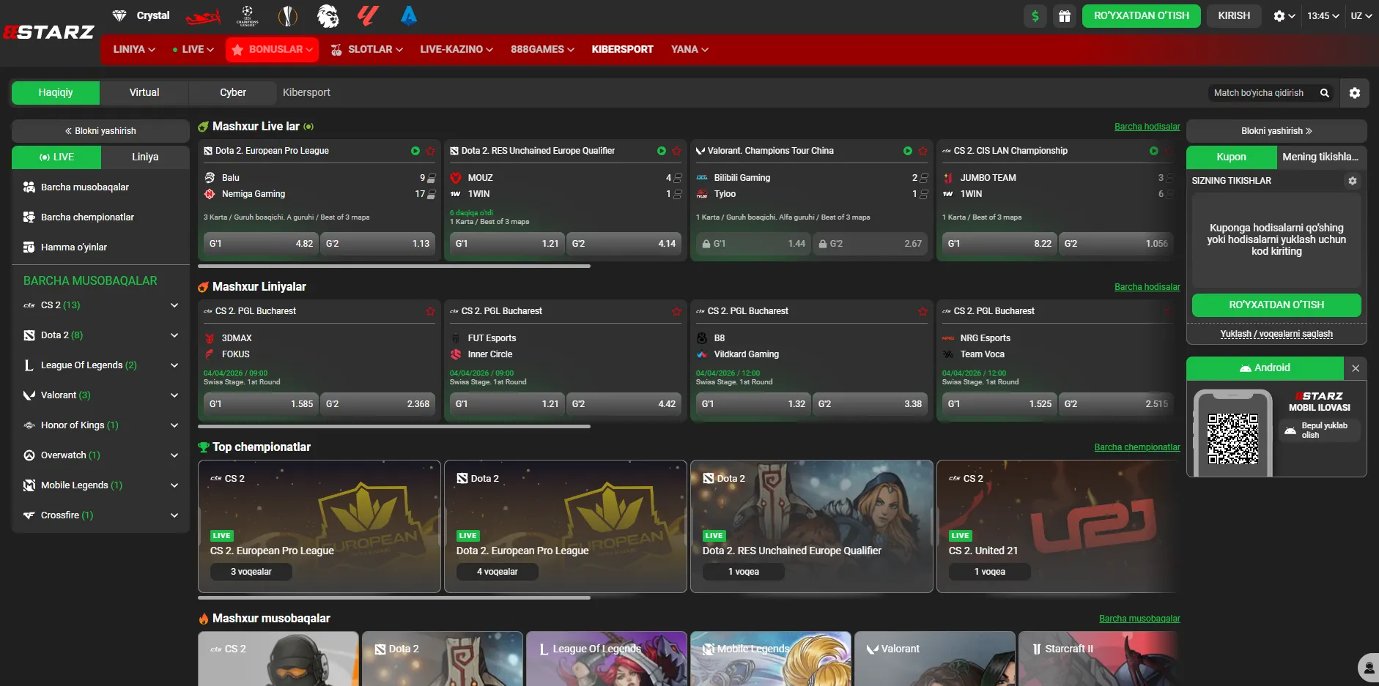This screenshot has width=1379, height=686.
Task: Favorite the 3DMAX vs FOKUS match
Action: click(x=430, y=311)
